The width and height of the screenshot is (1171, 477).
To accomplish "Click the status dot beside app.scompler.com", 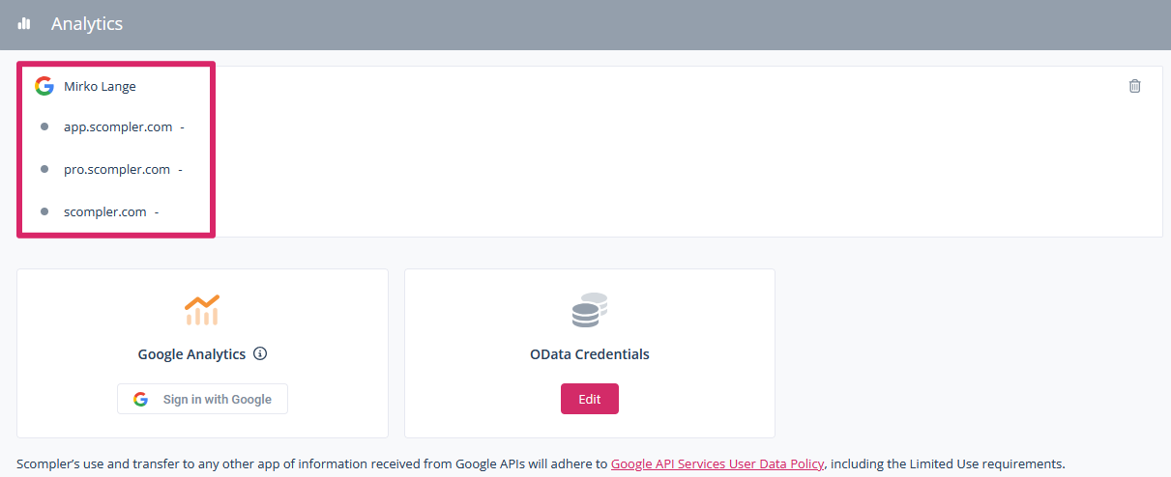I will (x=44, y=126).
